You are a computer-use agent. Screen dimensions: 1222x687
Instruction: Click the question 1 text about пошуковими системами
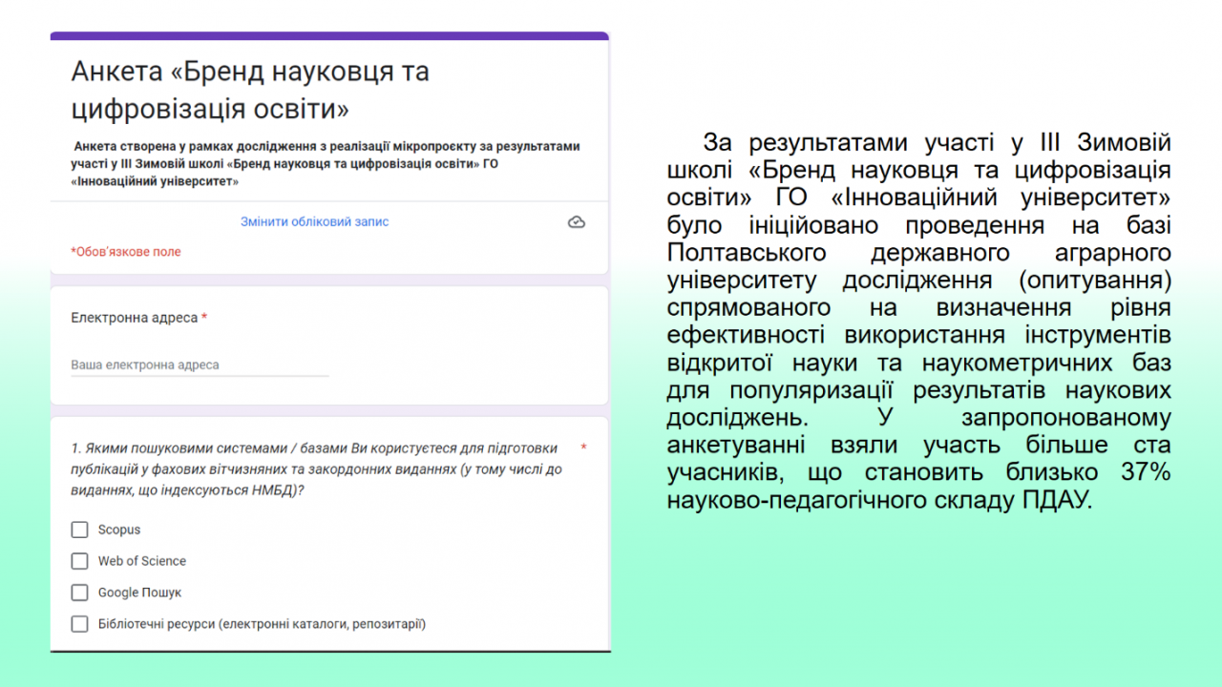tap(317, 468)
